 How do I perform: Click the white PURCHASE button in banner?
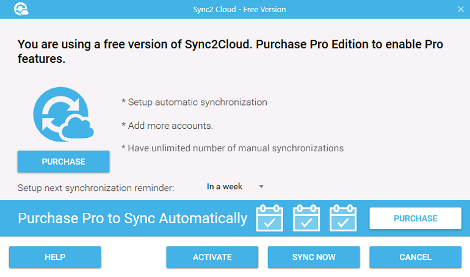(x=415, y=218)
